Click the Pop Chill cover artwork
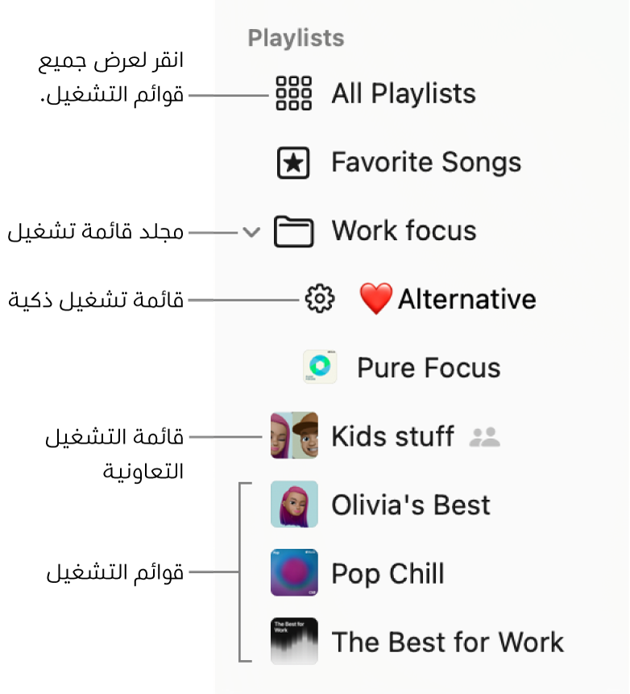This screenshot has height=694, width=630. 294,572
